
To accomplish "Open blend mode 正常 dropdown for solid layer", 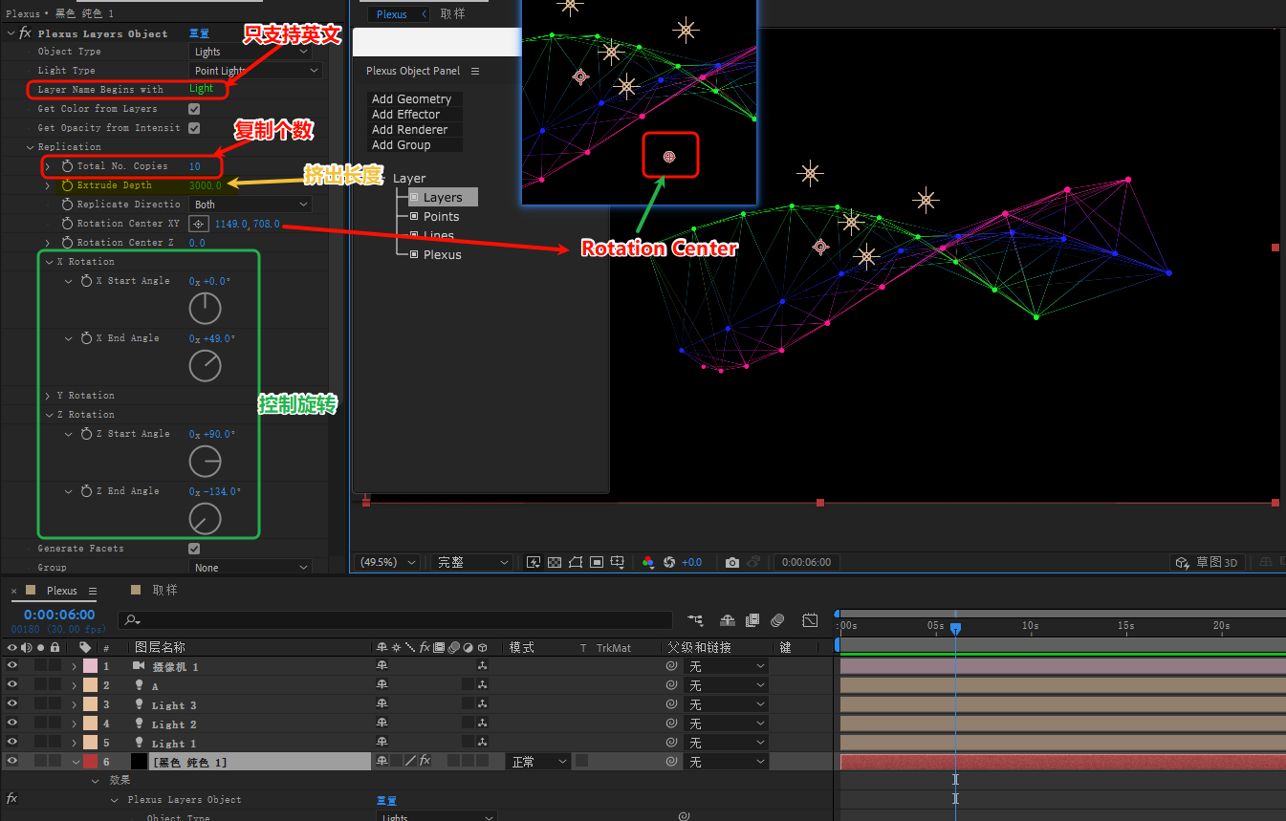I will coord(538,762).
